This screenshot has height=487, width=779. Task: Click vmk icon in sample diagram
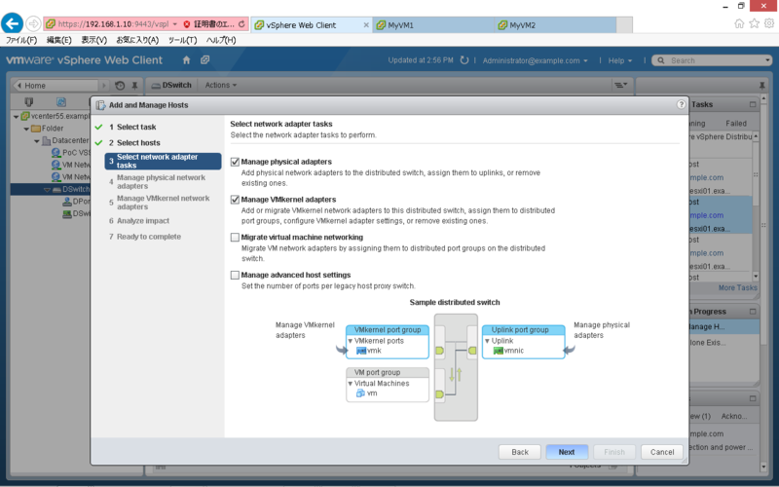tap(361, 351)
